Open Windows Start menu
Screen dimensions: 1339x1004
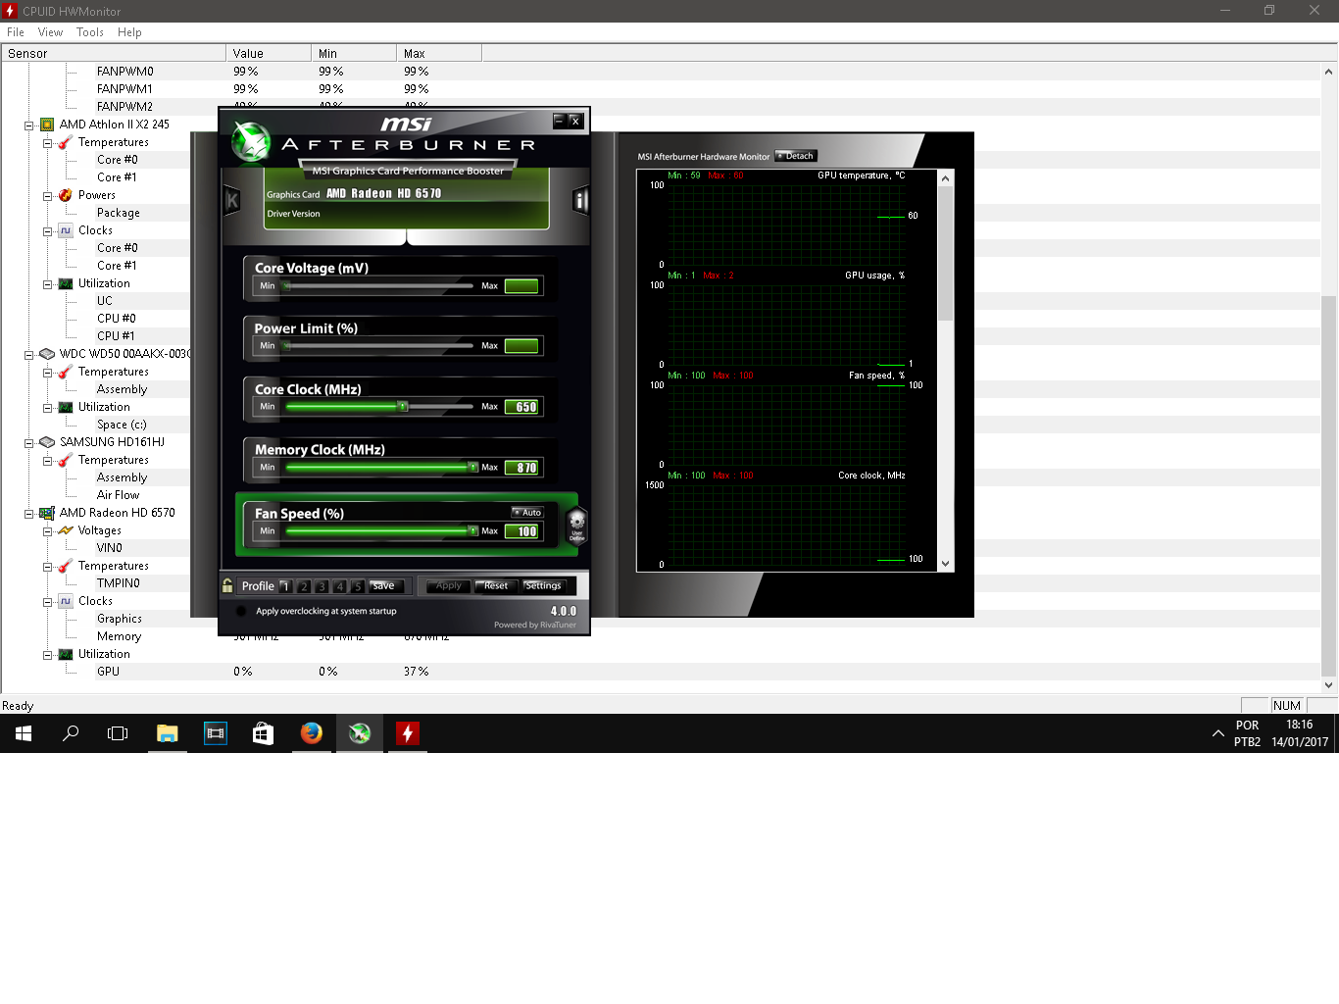click(x=24, y=733)
